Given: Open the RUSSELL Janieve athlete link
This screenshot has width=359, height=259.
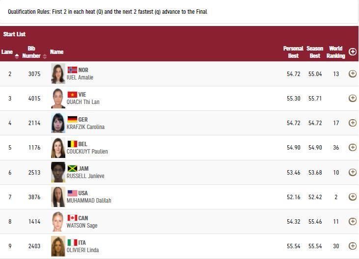Looking at the screenshot, I should click(x=85, y=176).
